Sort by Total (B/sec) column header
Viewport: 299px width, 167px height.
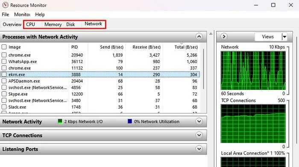point(186,47)
